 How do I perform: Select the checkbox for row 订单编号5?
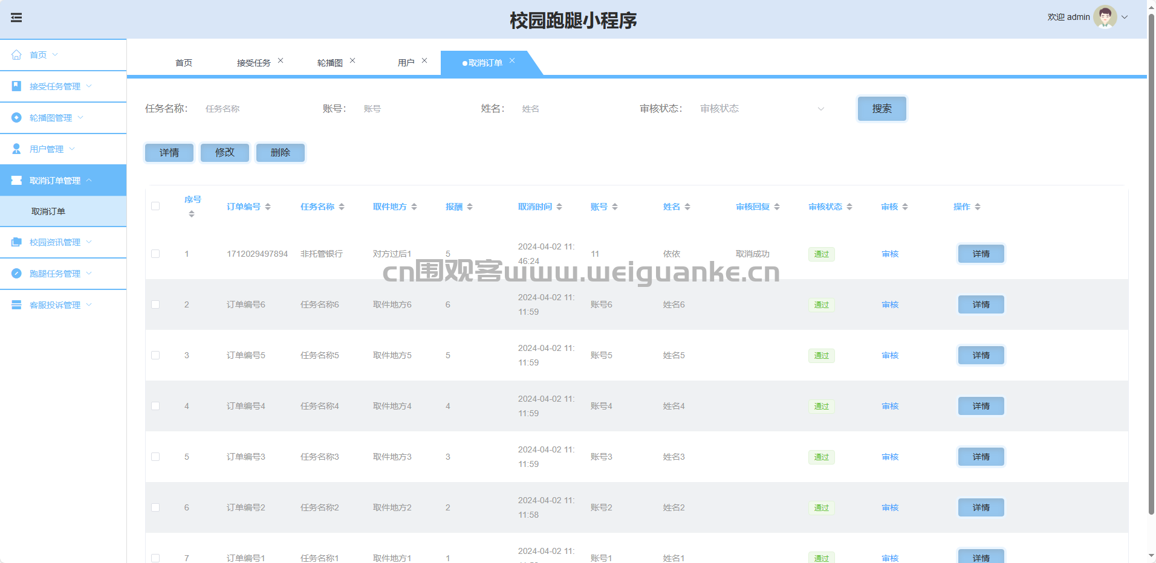155,355
